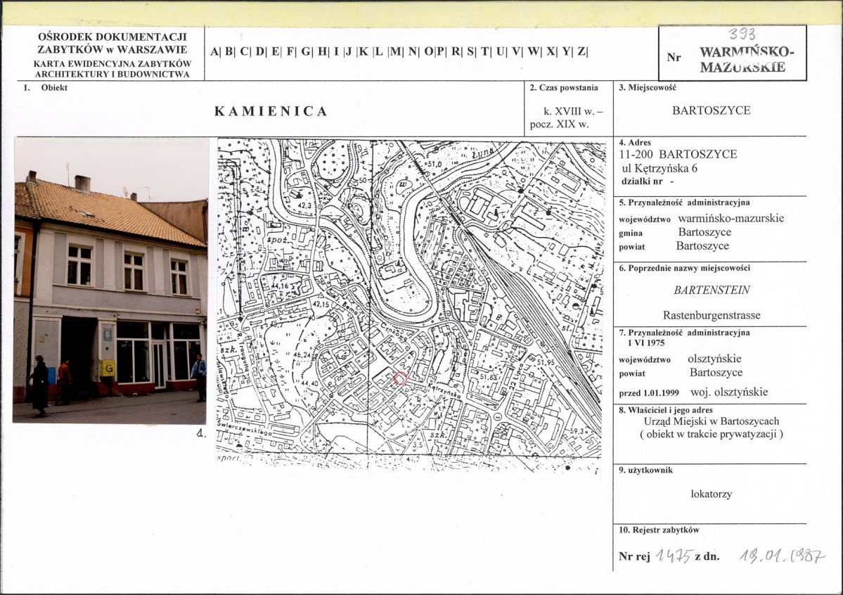Click heading "10. Rejestr zabytków"
843x595 pixels.
[x=659, y=530]
